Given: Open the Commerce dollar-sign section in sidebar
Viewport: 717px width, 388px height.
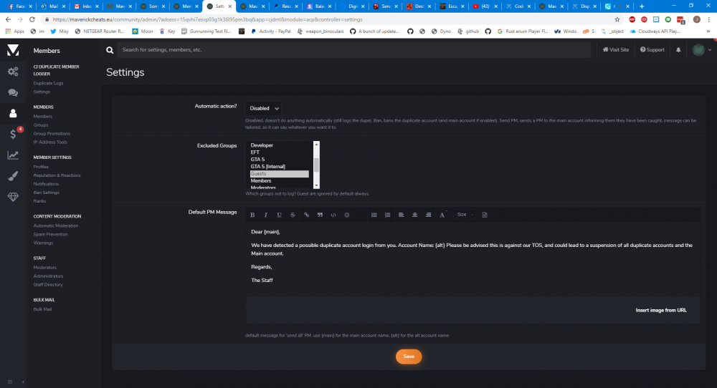Looking at the screenshot, I should (x=13, y=134).
